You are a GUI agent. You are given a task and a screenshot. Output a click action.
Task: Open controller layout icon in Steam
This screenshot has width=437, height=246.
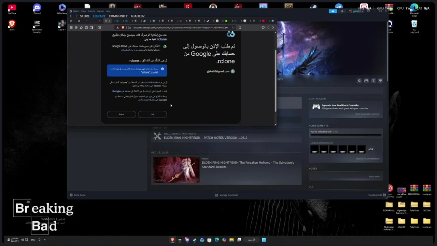pos(366,81)
